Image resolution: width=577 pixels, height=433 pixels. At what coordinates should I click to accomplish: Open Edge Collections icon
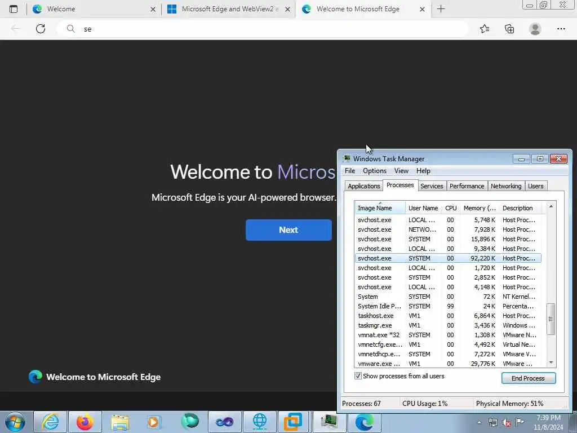point(509,29)
